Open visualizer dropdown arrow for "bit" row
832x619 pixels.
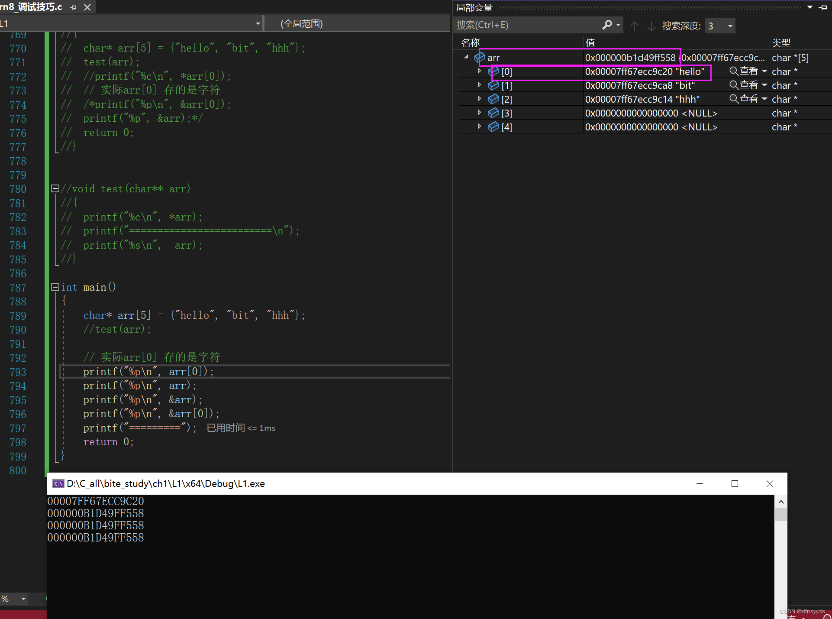(x=764, y=85)
